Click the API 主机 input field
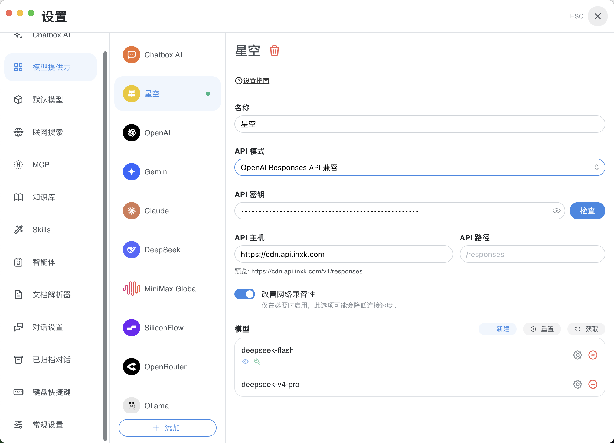Image resolution: width=614 pixels, height=443 pixels. point(344,254)
